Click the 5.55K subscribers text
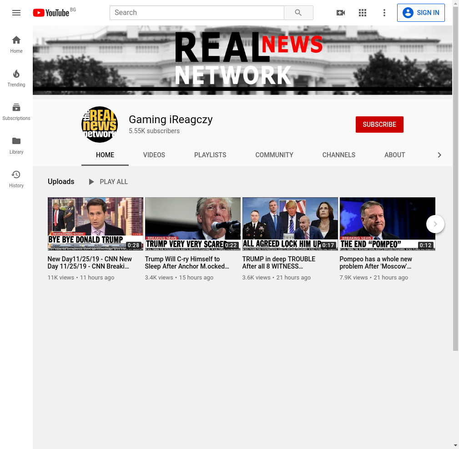This screenshot has width=459, height=449. click(154, 131)
